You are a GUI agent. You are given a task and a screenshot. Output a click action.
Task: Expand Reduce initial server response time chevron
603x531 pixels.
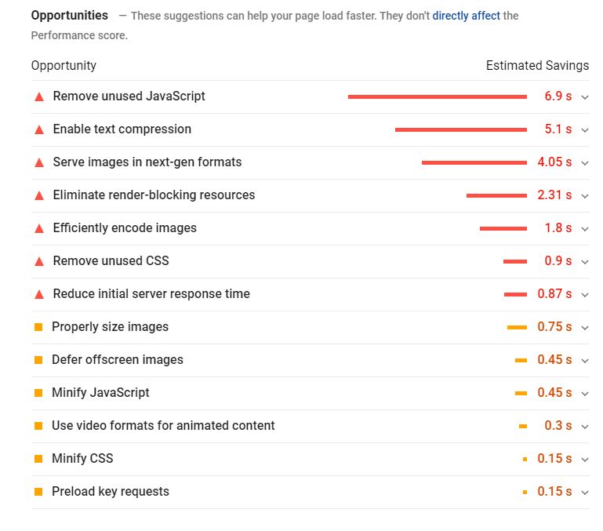coord(585,295)
